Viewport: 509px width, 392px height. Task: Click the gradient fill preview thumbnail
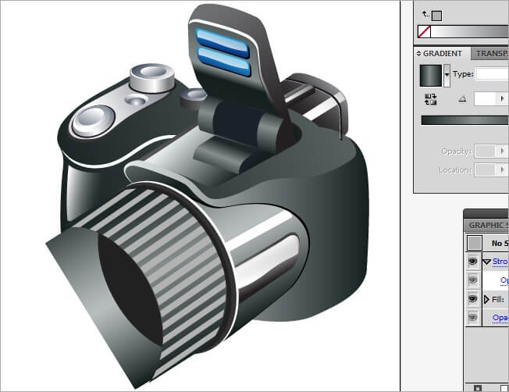point(431,76)
